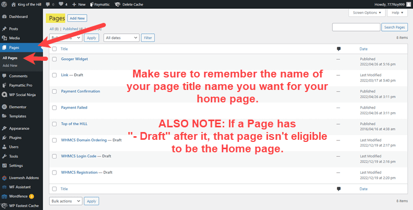
Task: Click the plus New icon in admin bar
Action: [x=74, y=5]
